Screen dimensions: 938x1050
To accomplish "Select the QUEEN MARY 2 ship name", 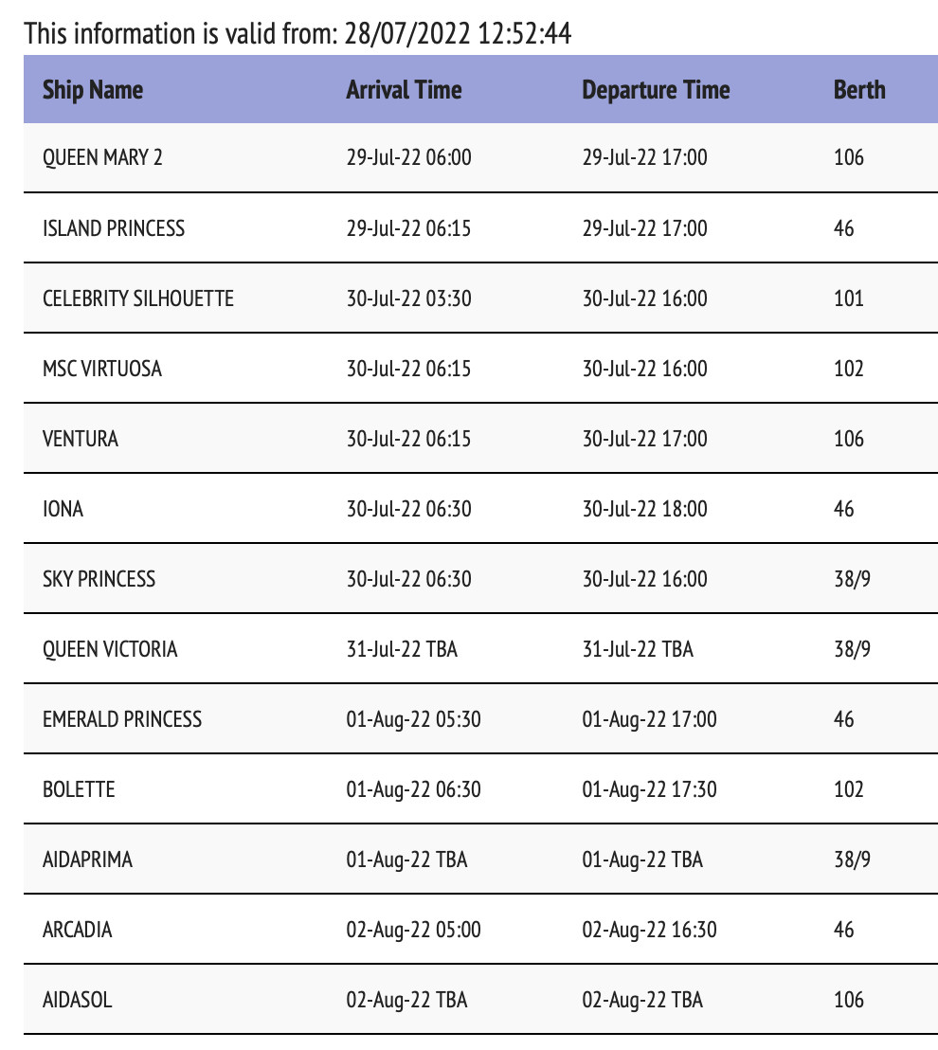I will click(102, 157).
